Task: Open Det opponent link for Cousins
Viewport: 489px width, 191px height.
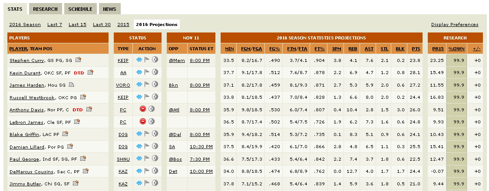Action: point(173,171)
